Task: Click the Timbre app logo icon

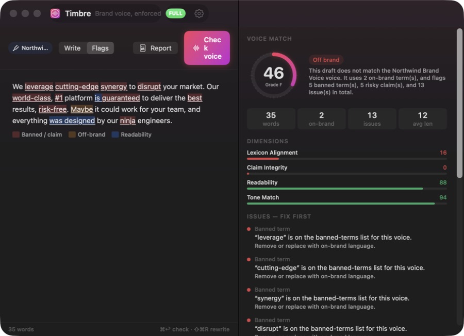Action: tap(55, 13)
